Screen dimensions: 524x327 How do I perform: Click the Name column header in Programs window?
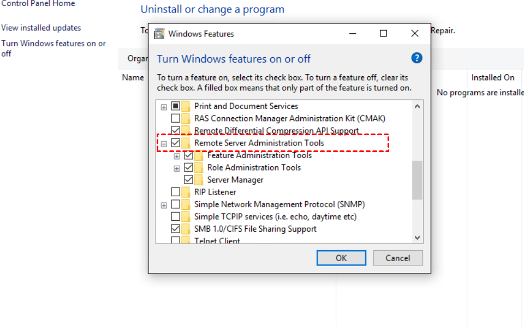tap(133, 77)
